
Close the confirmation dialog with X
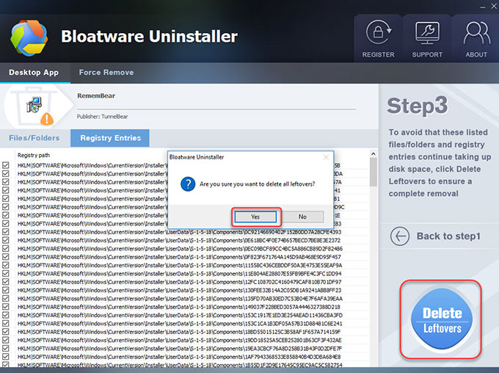[326, 157]
